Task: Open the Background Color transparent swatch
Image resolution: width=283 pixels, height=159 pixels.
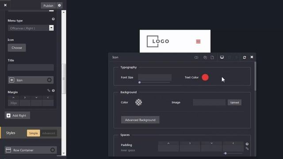Action: pos(138,102)
